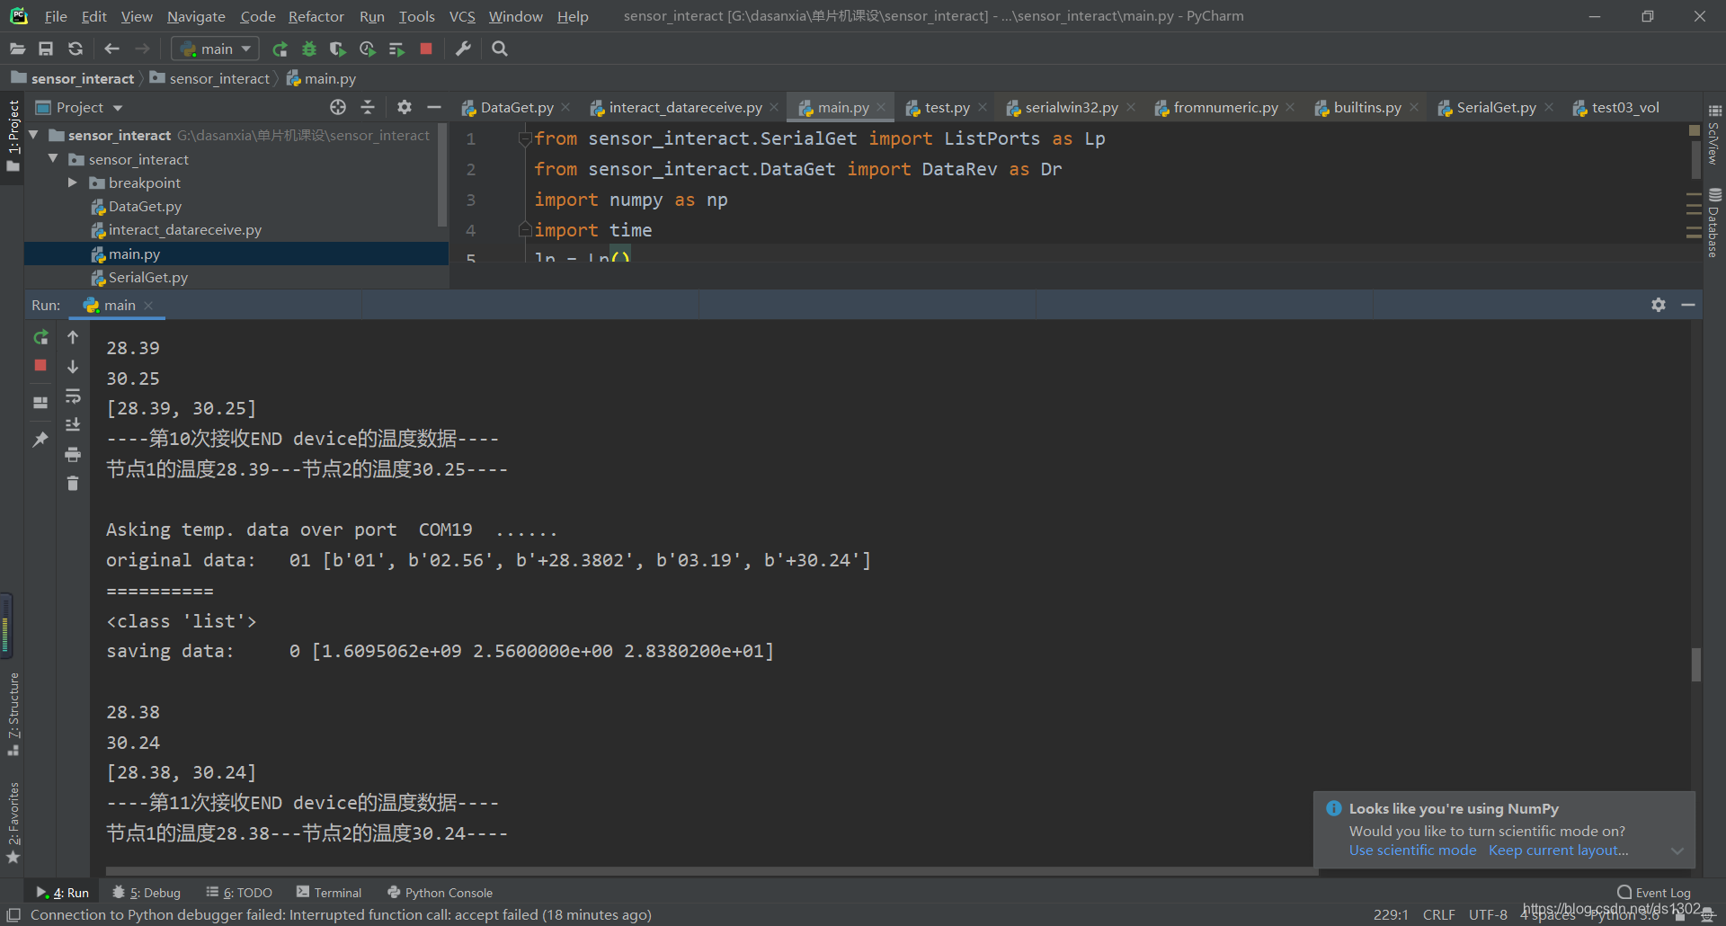Screen dimensions: 1726x926
Task: Click the Run console vertical scrollbar thumb
Action: coord(1696,665)
